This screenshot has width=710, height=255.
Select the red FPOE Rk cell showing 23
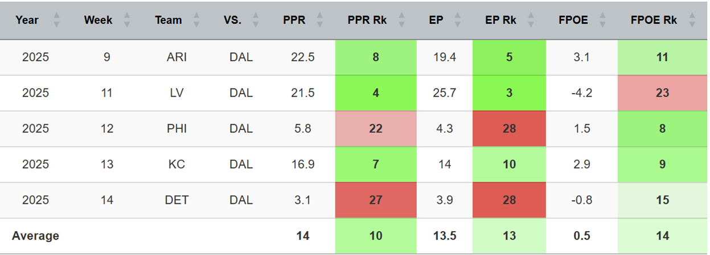click(x=662, y=93)
